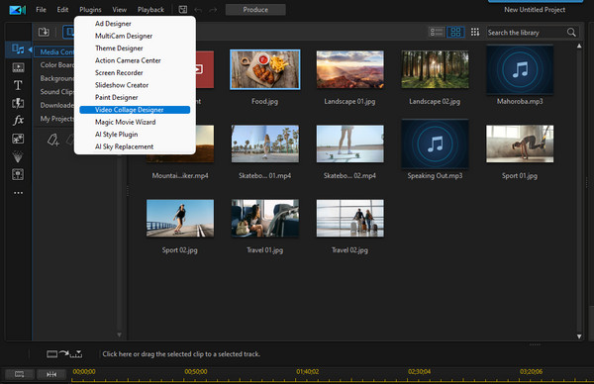Select the Skatebo... 02.mp4 video thumbnail
594x384 pixels.
[349, 144]
